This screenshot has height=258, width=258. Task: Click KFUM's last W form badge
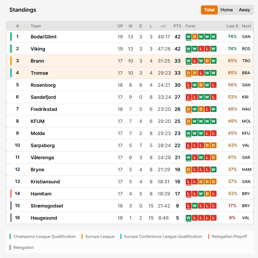click(x=214, y=121)
